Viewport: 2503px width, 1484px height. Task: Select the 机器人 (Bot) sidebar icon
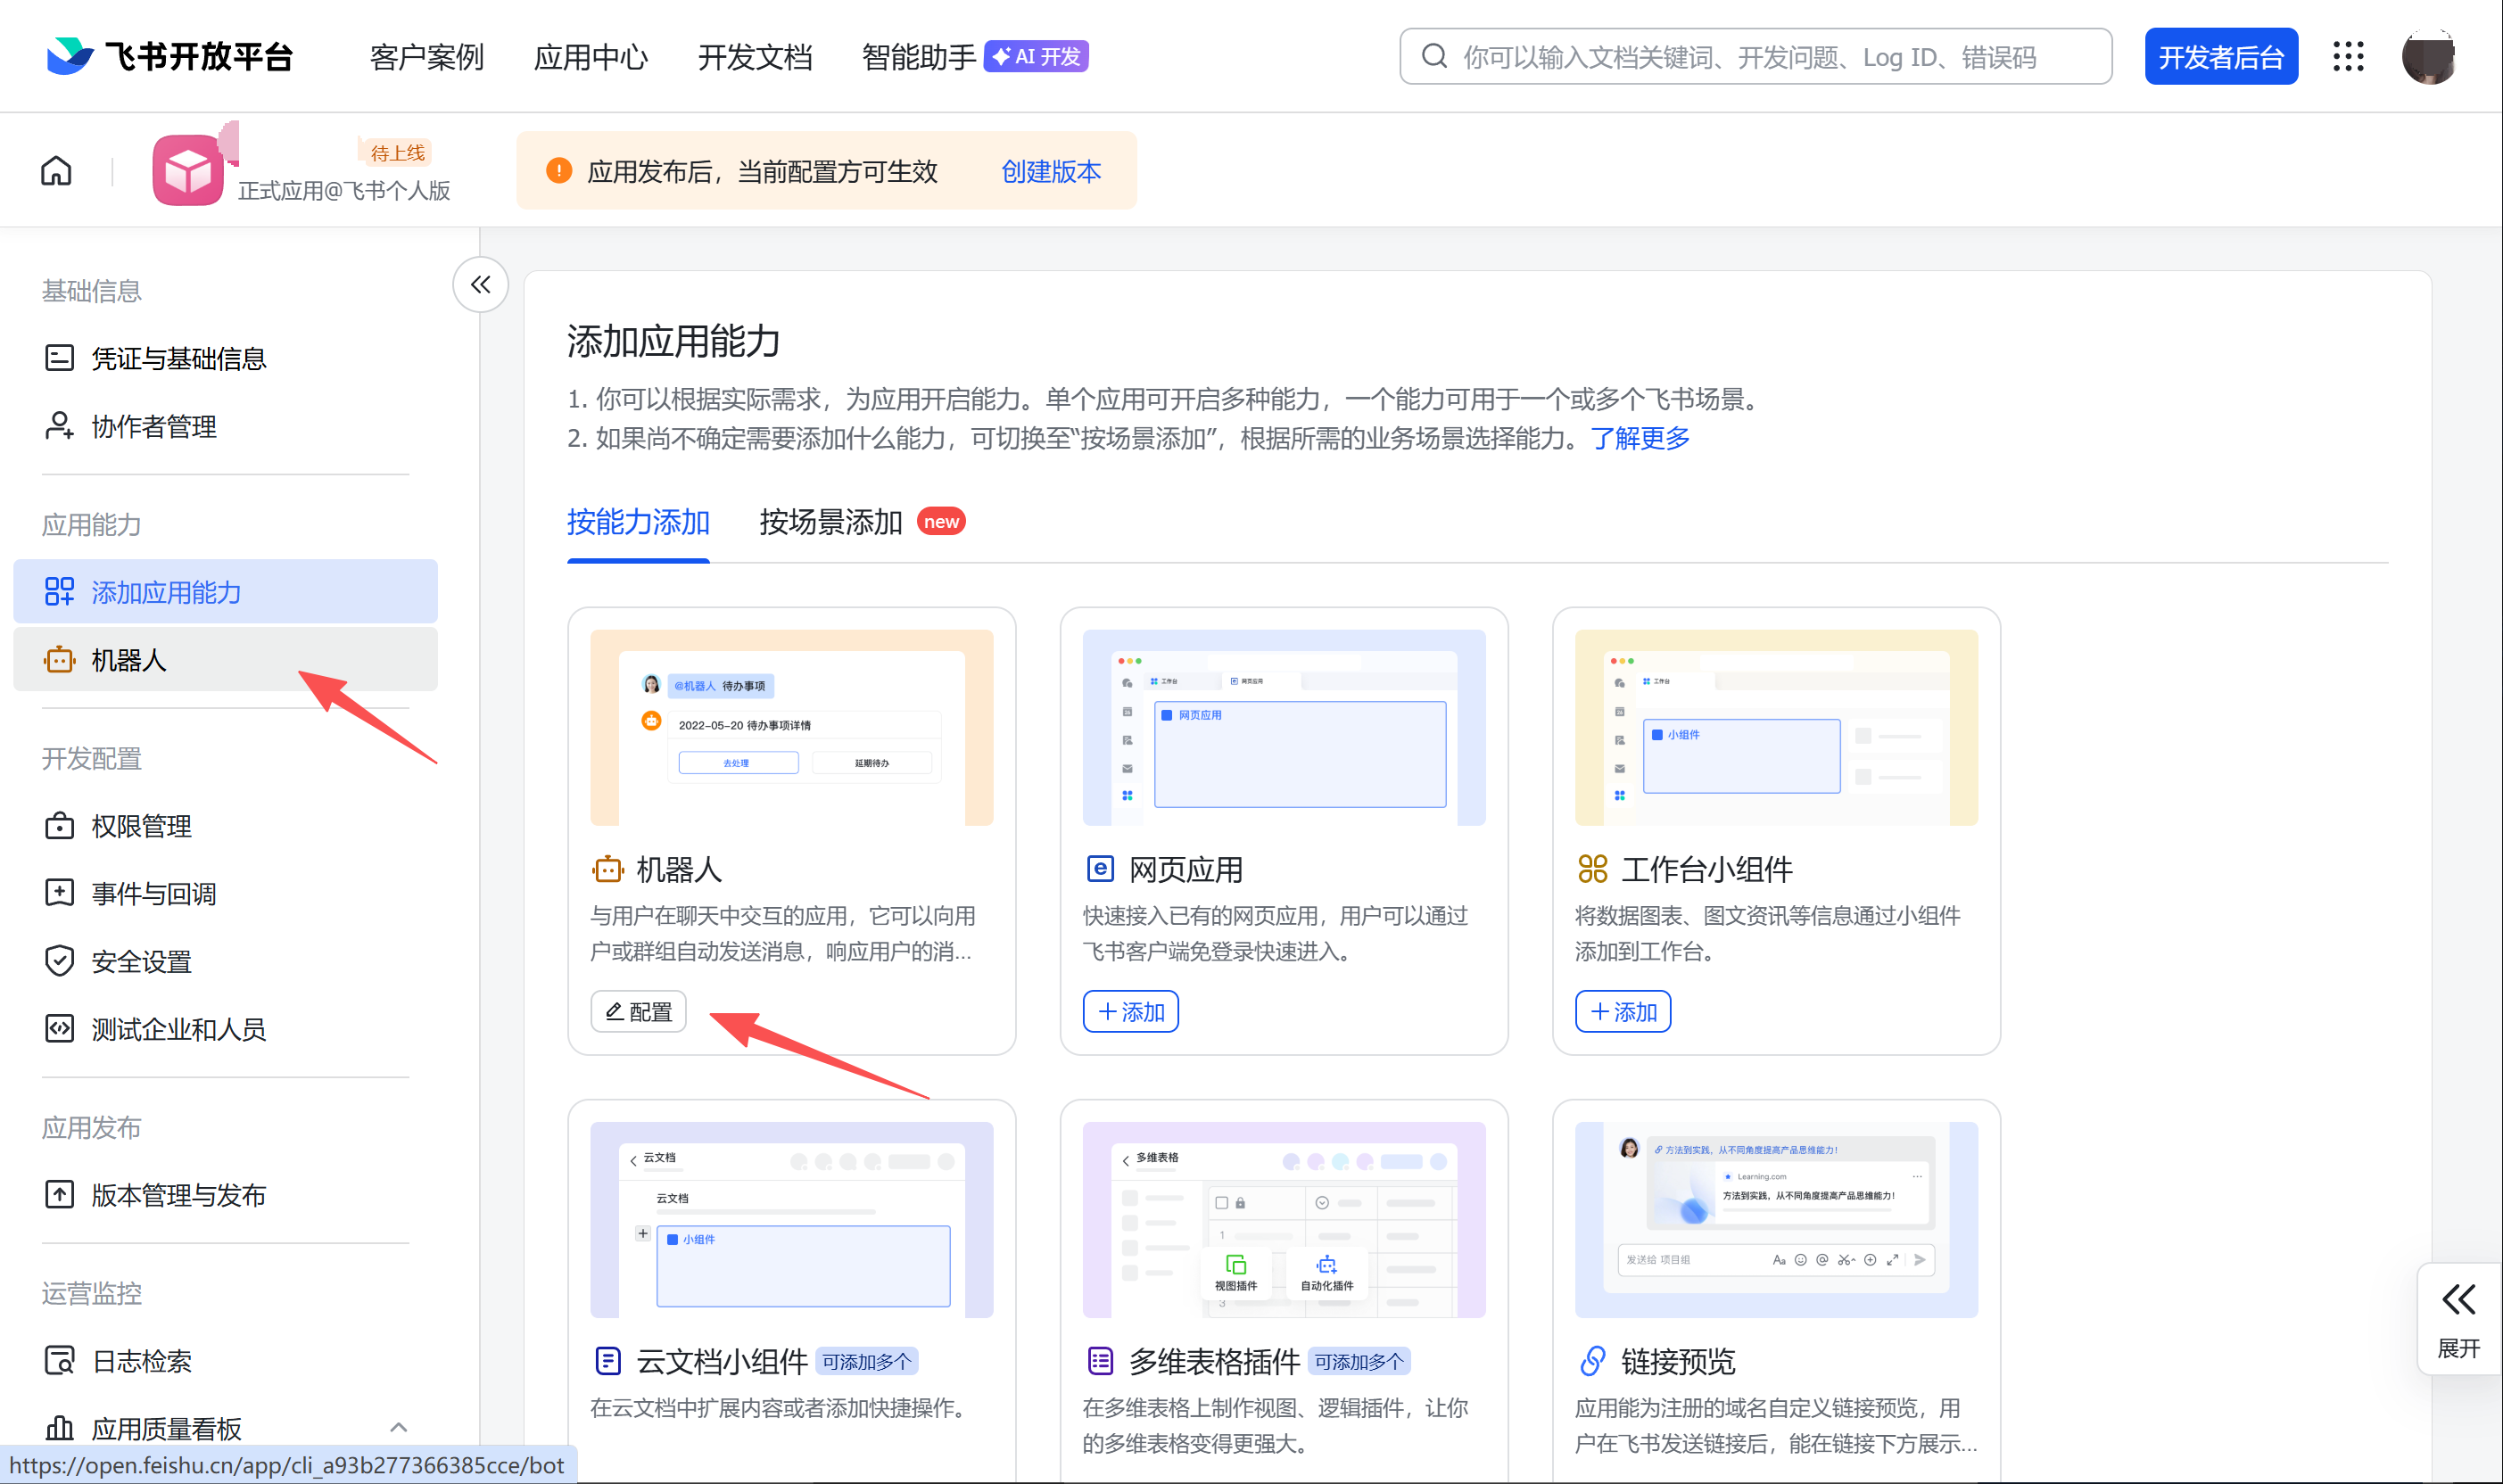click(x=59, y=659)
